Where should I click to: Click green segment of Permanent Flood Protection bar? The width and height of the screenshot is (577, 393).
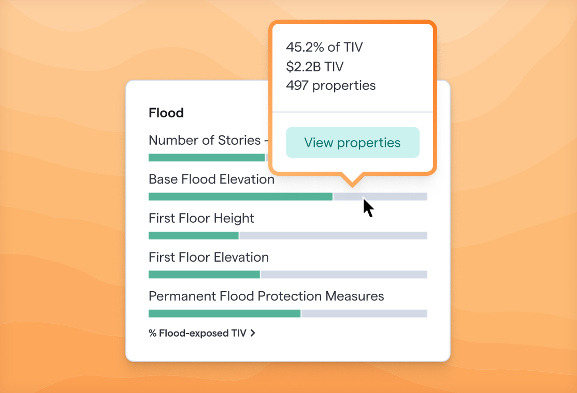[224, 313]
